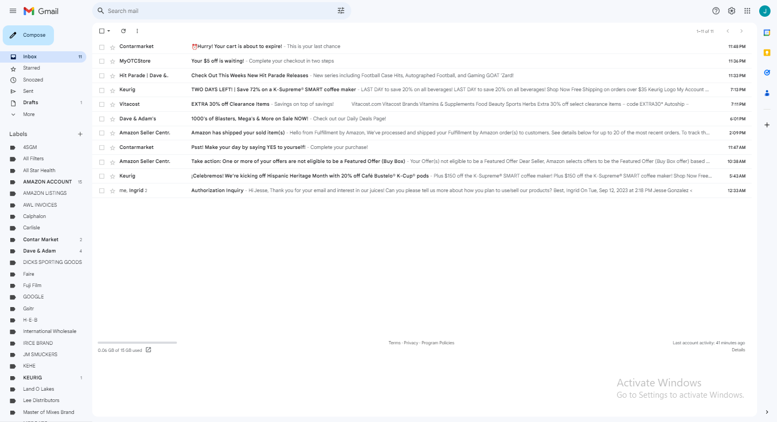Refresh the inbox
This screenshot has width=777, height=422.
pyautogui.click(x=123, y=31)
